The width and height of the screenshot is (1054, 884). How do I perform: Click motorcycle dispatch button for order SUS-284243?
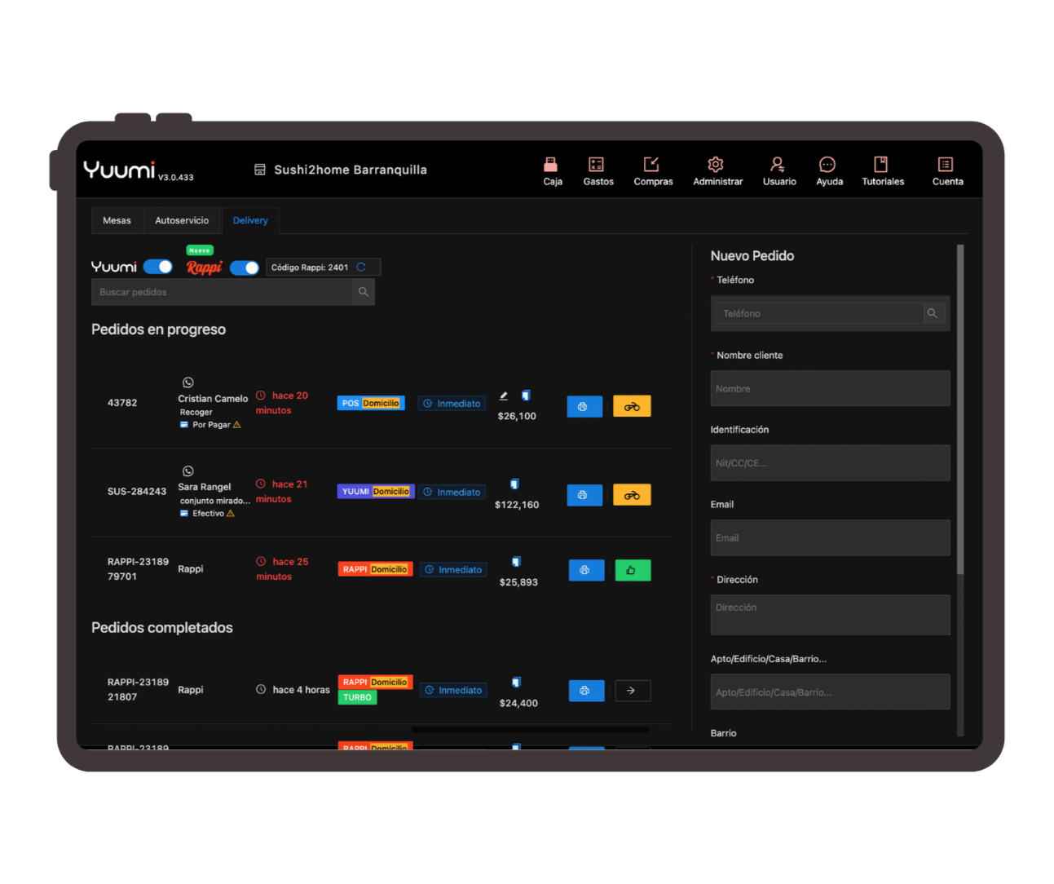point(632,495)
